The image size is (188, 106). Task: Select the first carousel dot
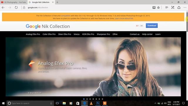(x=84, y=99)
